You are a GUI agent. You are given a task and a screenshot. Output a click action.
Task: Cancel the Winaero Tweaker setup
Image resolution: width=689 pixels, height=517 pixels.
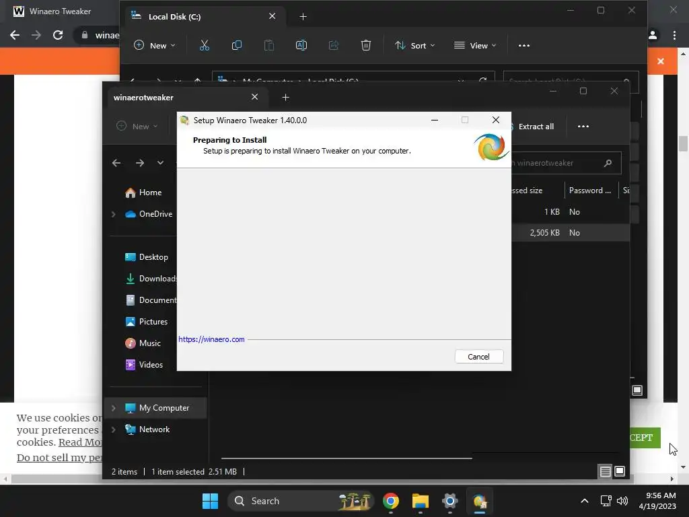479,357
